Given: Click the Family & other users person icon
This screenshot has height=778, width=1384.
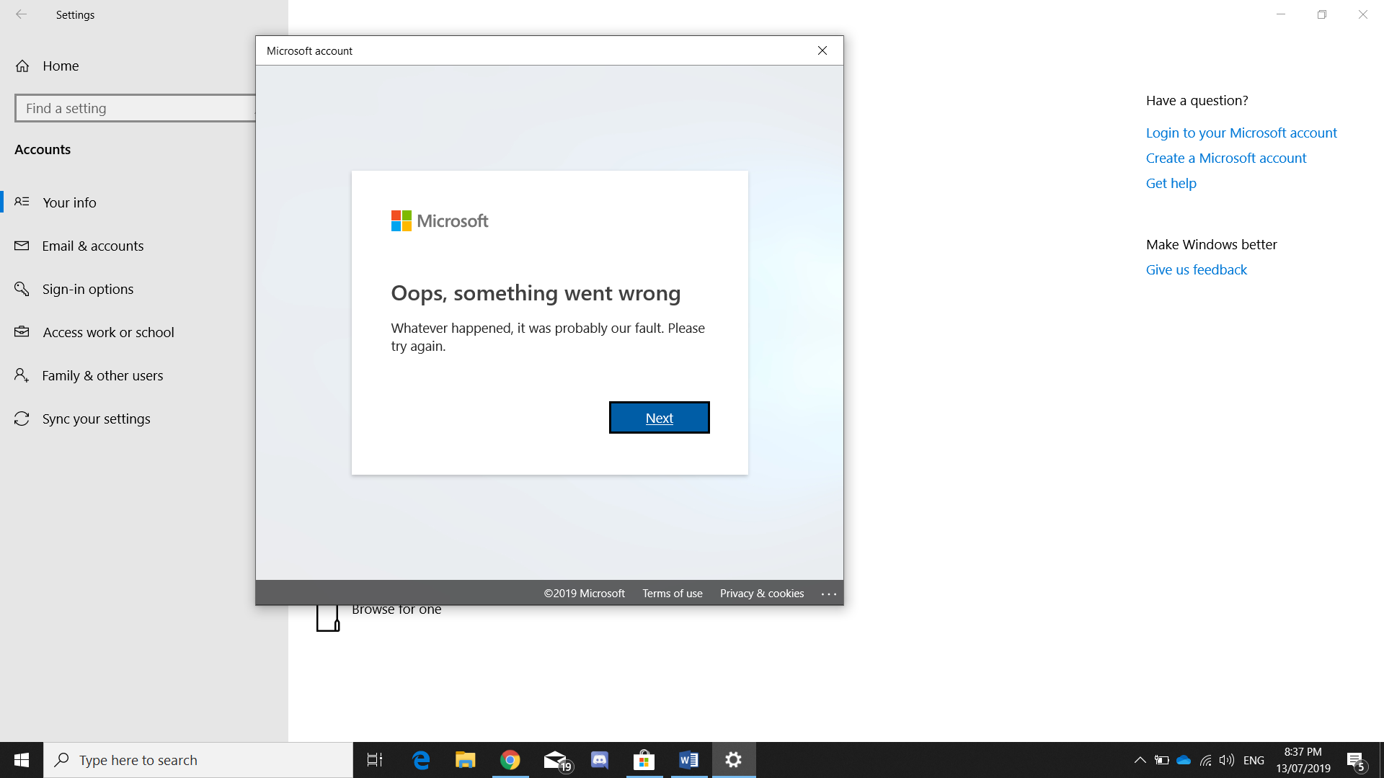Looking at the screenshot, I should (22, 375).
